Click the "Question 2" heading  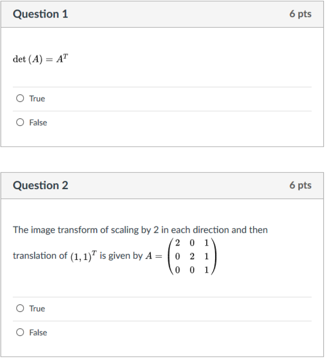pos(41,185)
